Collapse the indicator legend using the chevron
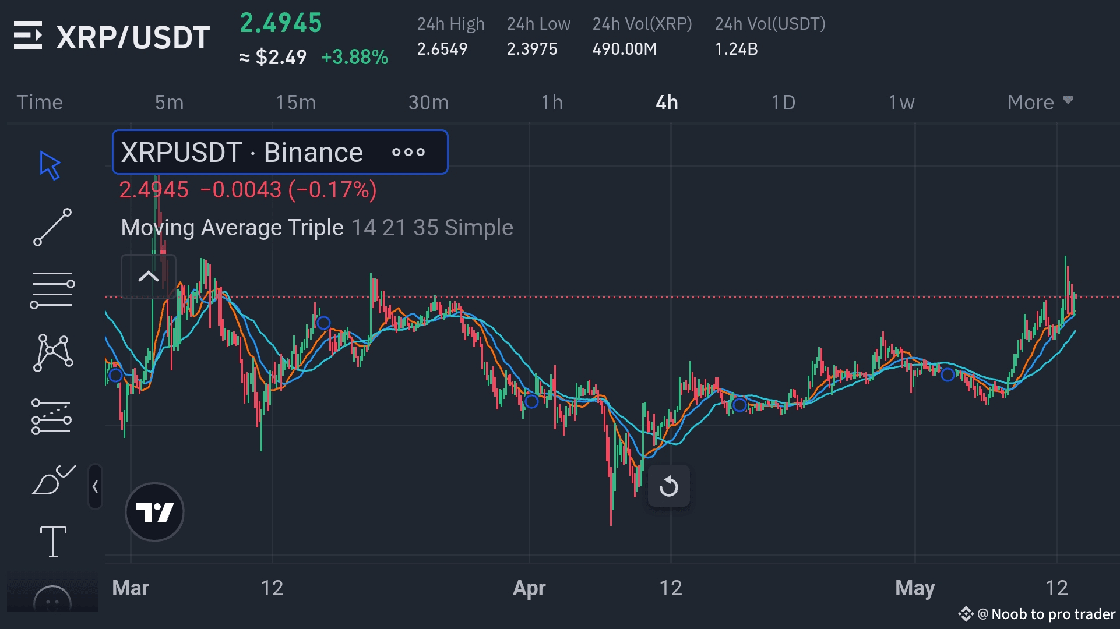 [148, 277]
